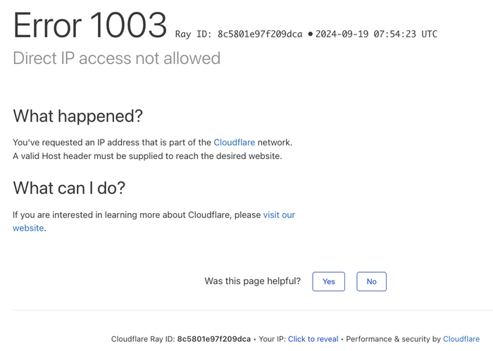Click the "Your IP:" label in footer
493x351 pixels.
coord(272,339)
